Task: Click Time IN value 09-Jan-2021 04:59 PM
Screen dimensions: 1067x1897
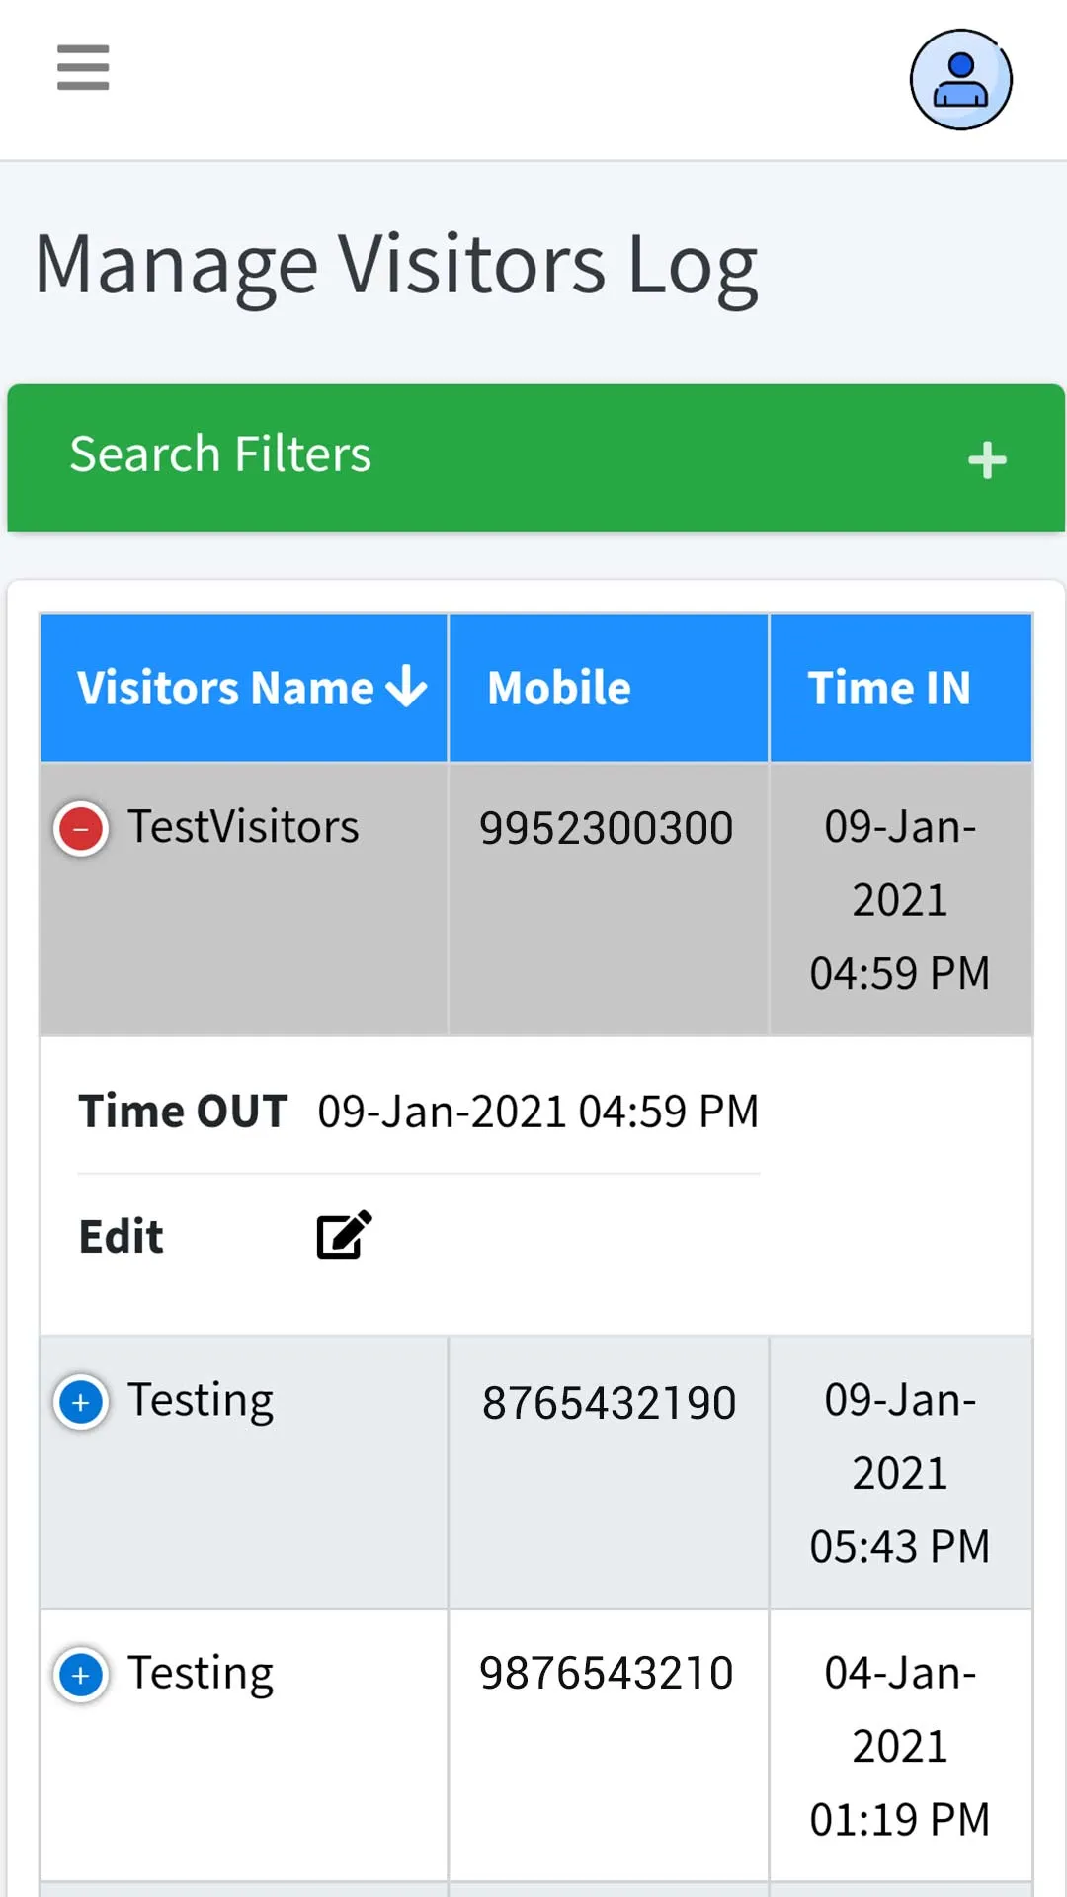Action: point(900,899)
